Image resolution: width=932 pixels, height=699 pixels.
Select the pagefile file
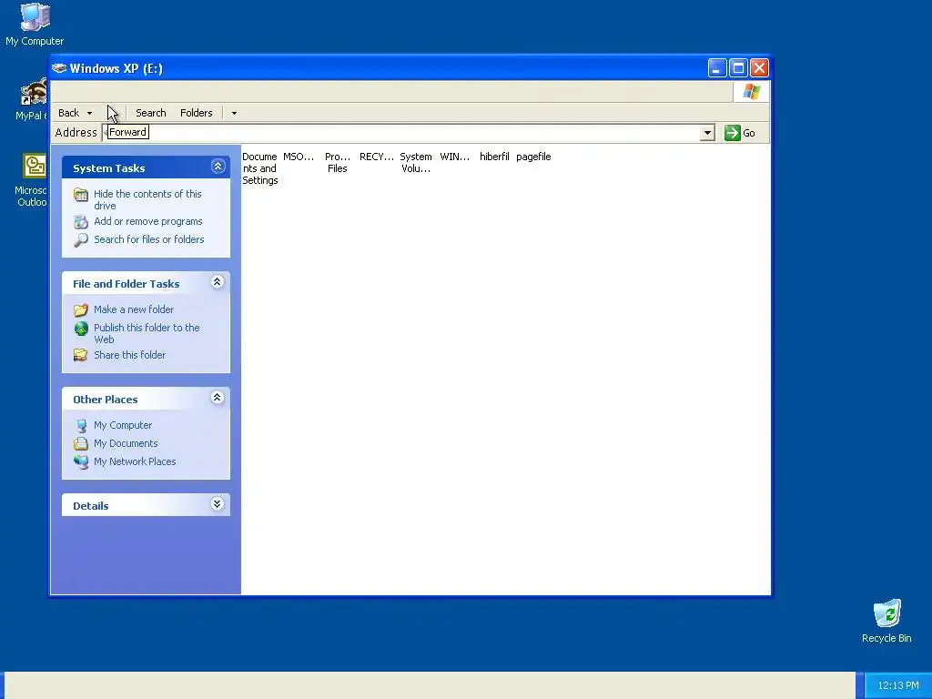(x=533, y=157)
